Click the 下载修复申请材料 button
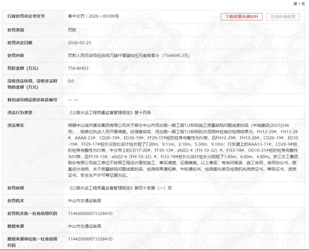Image resolution: width=309 pixels, height=250 pixels. click(x=241, y=17)
